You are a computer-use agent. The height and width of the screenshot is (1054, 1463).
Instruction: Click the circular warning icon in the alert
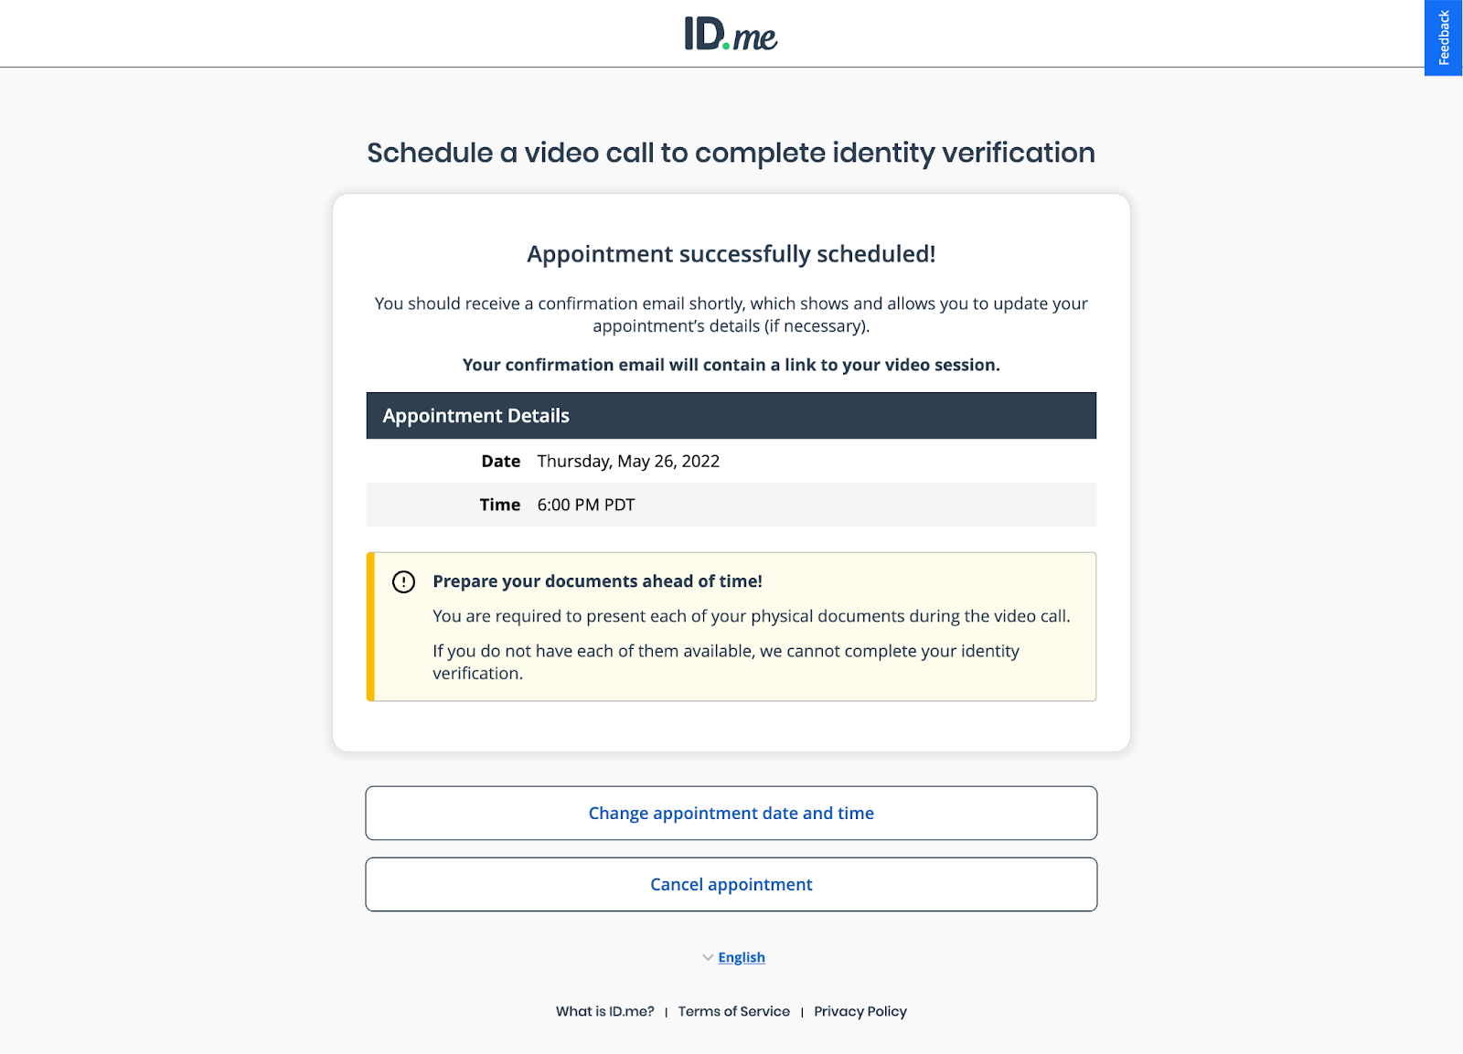point(402,581)
